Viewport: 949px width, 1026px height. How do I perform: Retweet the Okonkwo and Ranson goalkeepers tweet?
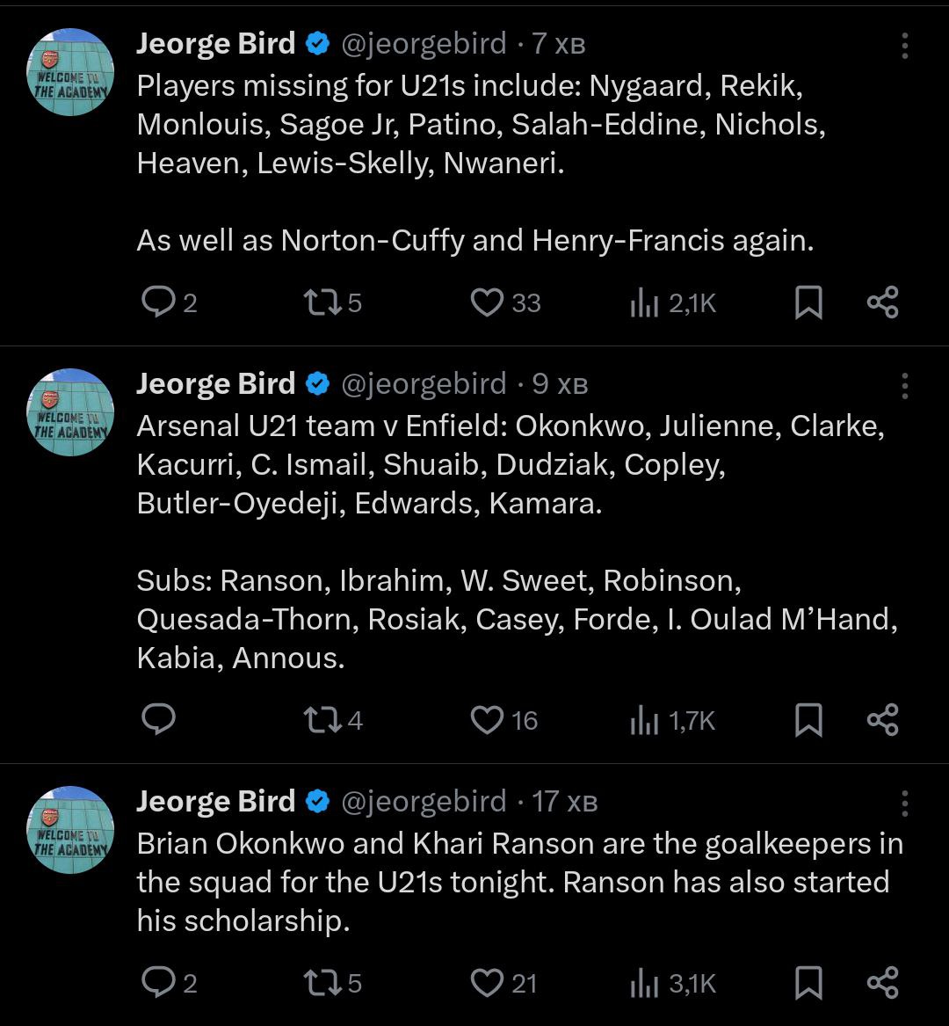click(317, 983)
